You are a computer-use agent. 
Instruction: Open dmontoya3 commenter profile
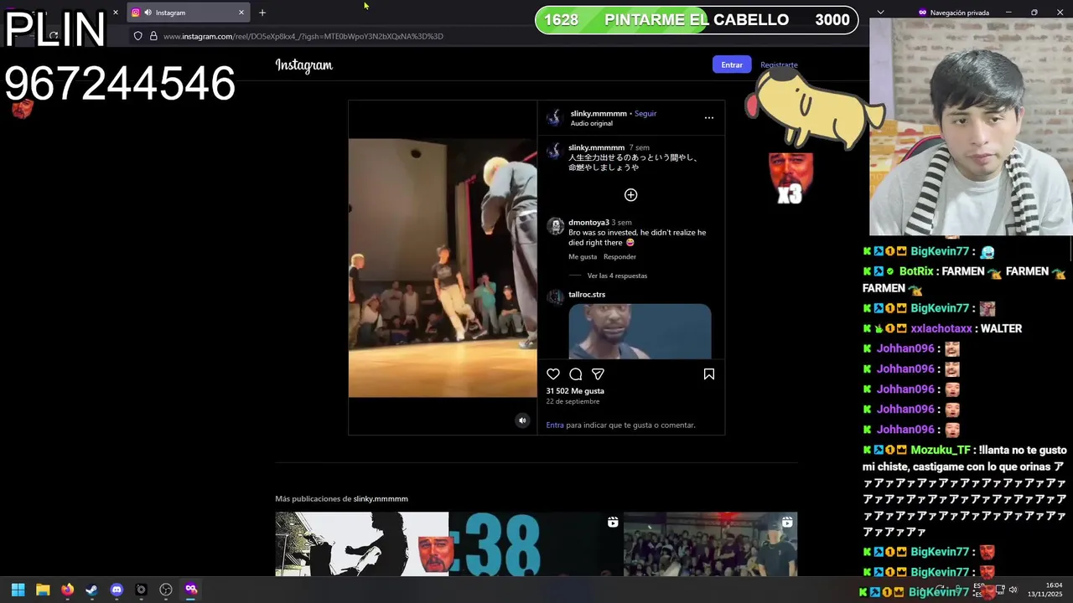pos(588,222)
